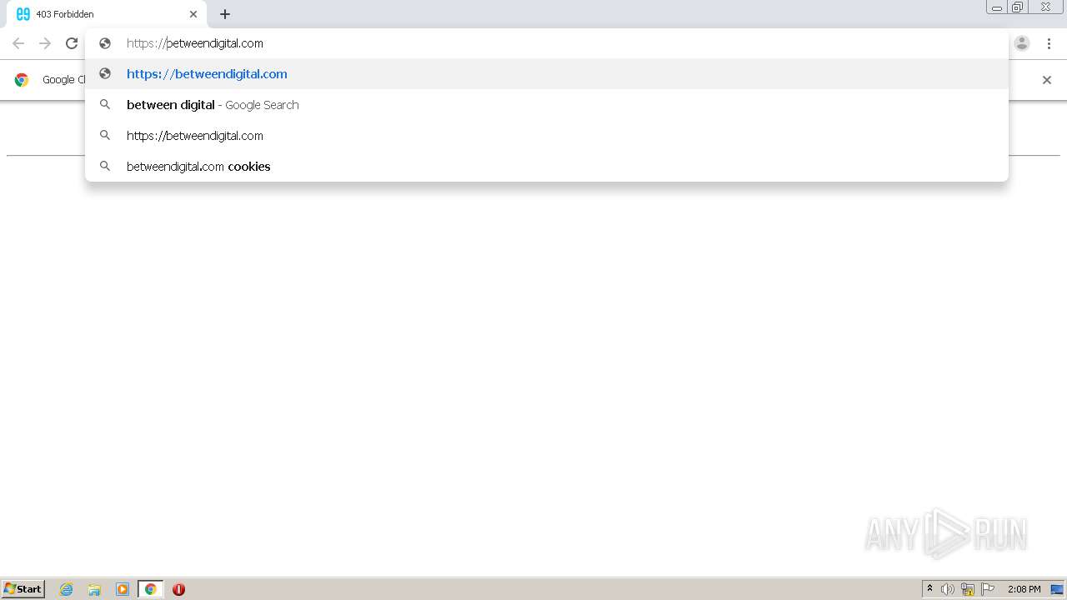Open the Windows Start menu
This screenshot has height=600, width=1067.
[x=23, y=589]
